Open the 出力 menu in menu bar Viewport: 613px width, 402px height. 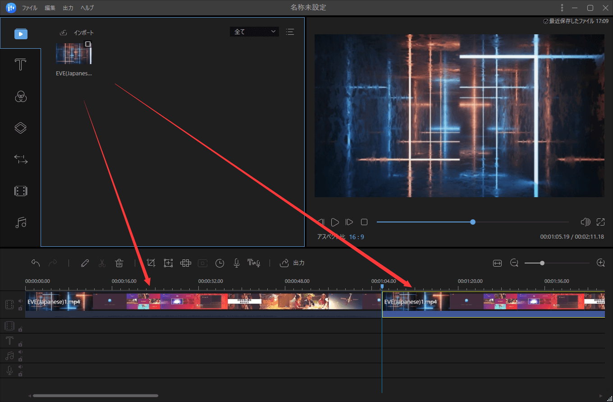(68, 8)
